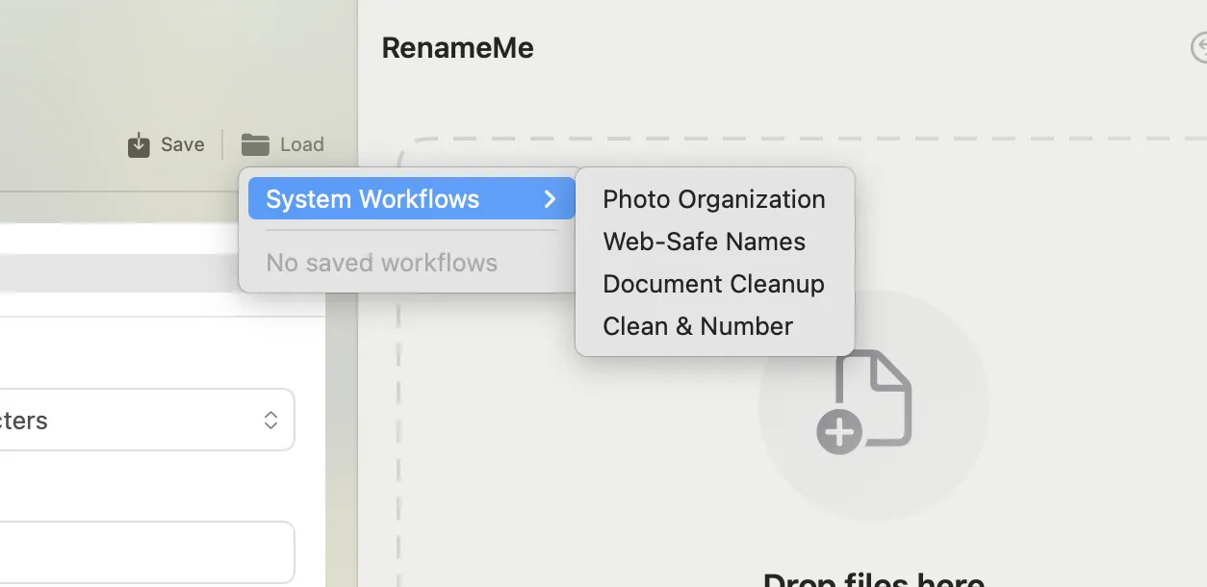Choose the Photo Organization workflow

pos(713,199)
